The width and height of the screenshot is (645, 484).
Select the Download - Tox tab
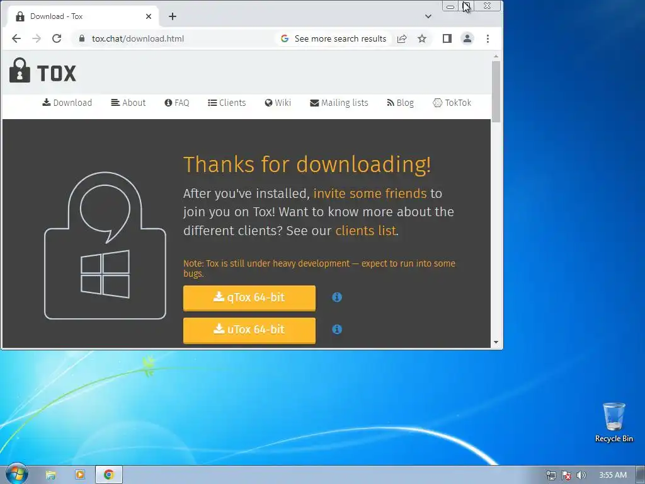(x=83, y=16)
